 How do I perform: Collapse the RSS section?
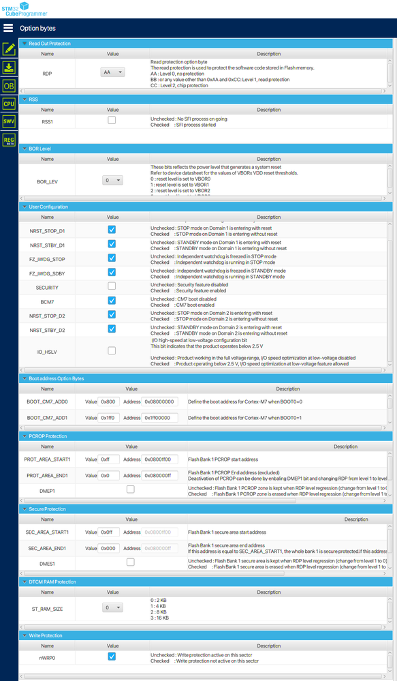(x=25, y=100)
